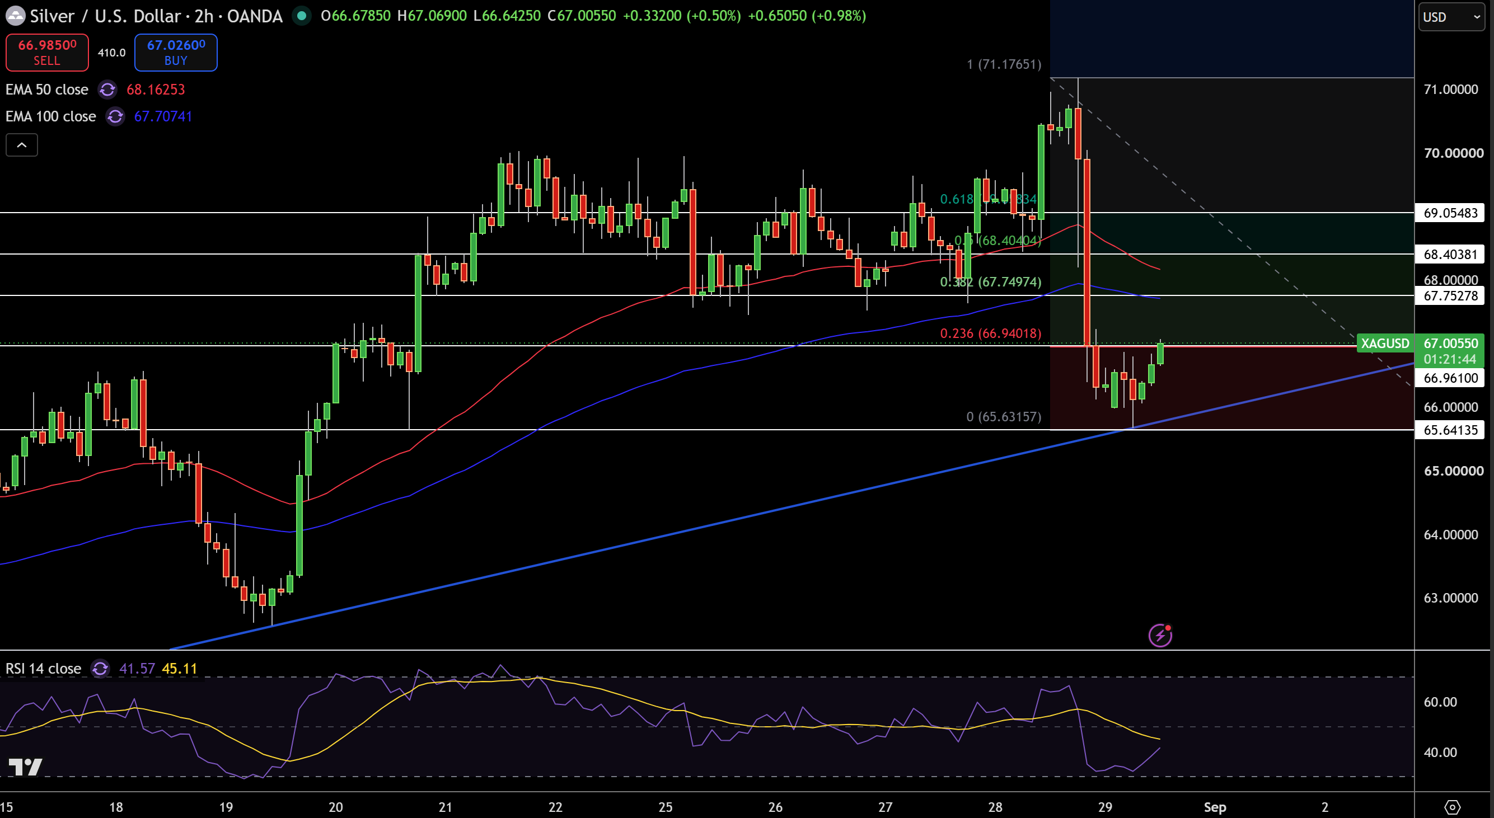This screenshot has height=818, width=1494.
Task: Click the 69.05483 price line label
Action: pyautogui.click(x=1450, y=213)
